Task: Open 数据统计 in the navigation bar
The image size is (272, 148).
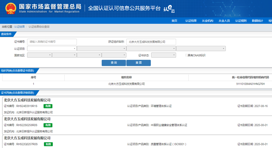Action: click(257, 21)
